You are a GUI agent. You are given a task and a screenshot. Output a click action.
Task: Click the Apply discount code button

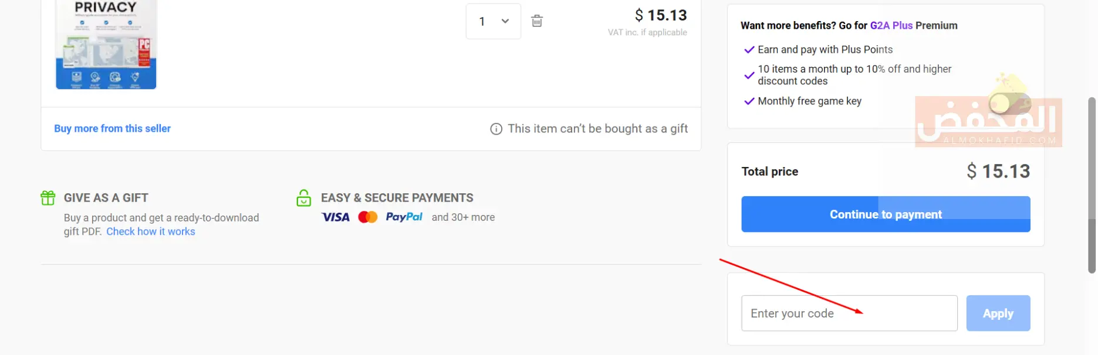998,313
